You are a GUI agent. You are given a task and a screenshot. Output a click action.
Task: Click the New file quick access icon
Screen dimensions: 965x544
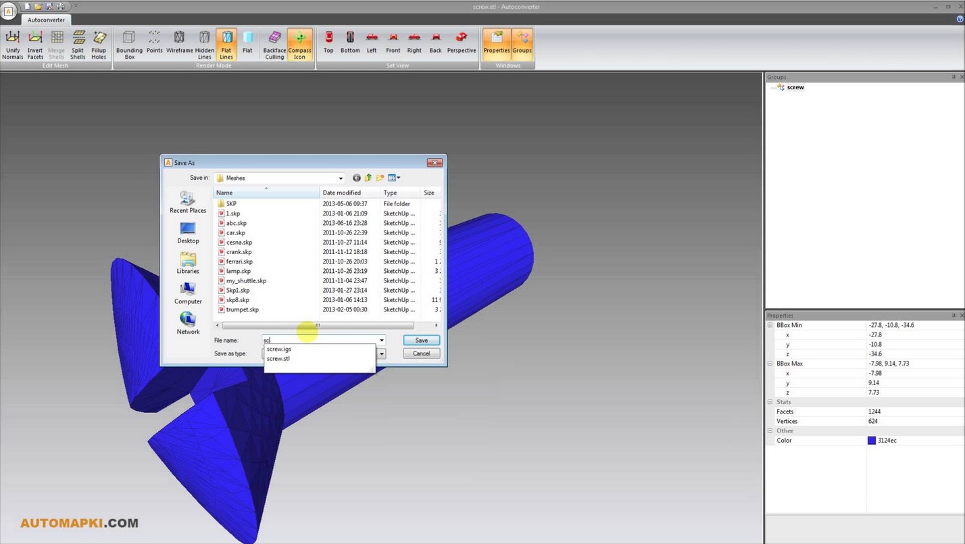(28, 6)
